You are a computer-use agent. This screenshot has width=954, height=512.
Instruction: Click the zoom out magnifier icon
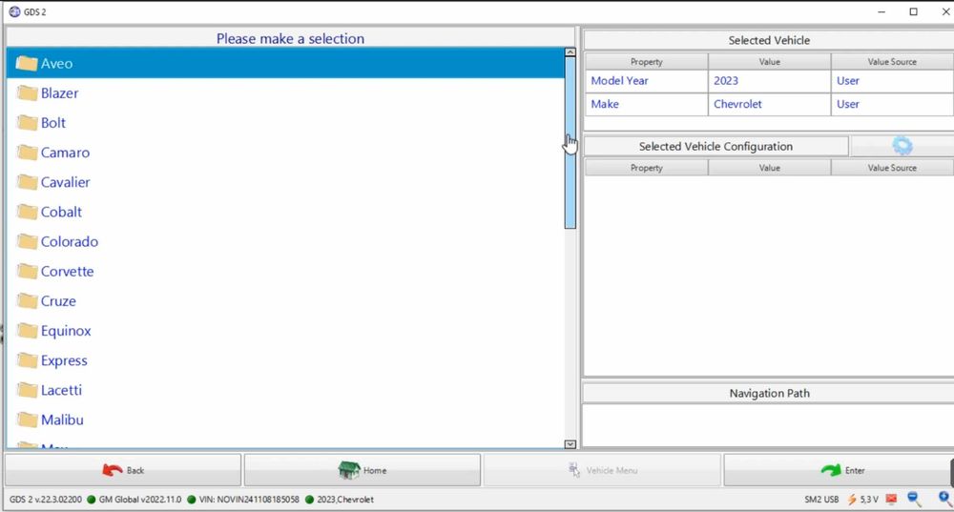pos(914,500)
